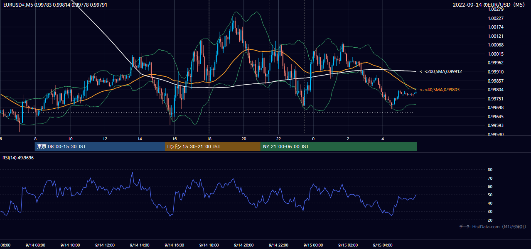Click hour label 4 under price chart

[383, 139]
